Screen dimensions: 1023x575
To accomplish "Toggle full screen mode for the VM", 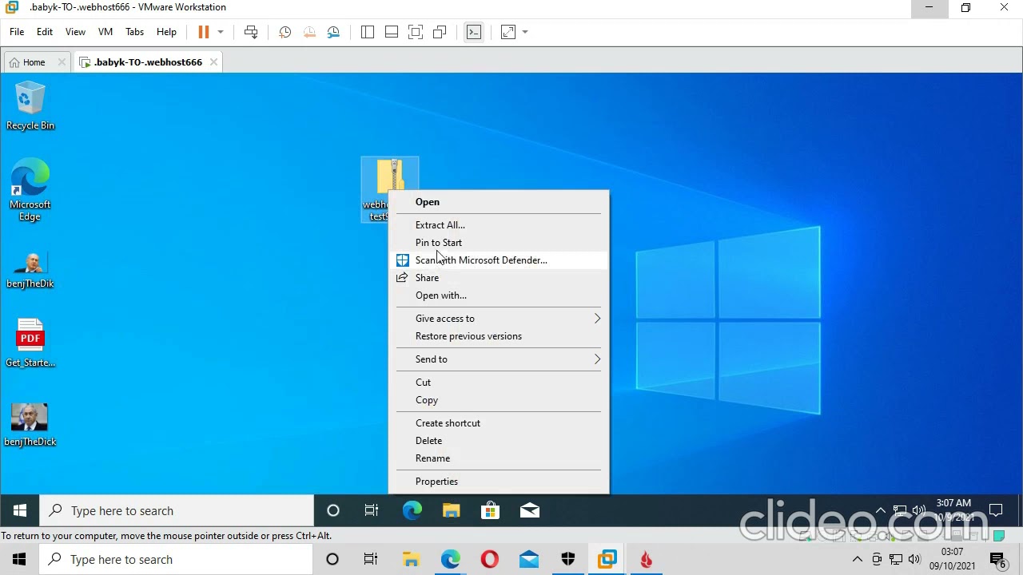I will pyautogui.click(x=416, y=32).
